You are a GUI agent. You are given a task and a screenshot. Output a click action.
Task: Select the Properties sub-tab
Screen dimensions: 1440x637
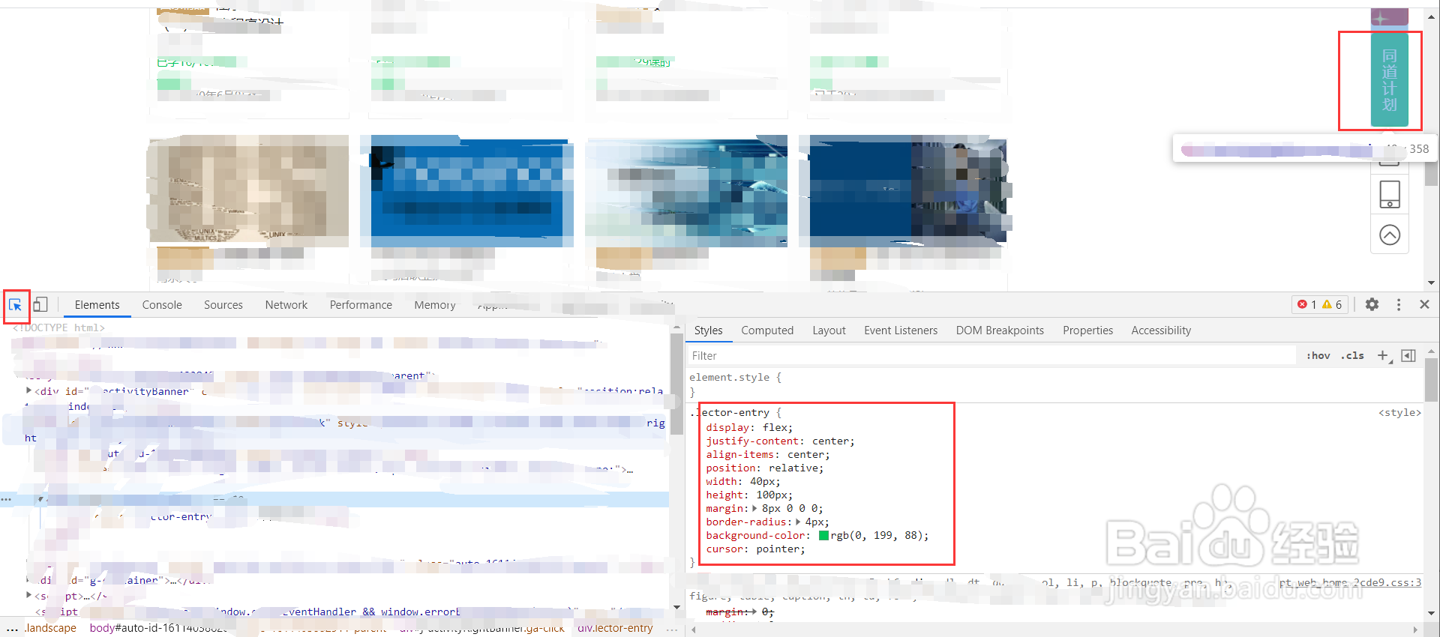tap(1087, 330)
